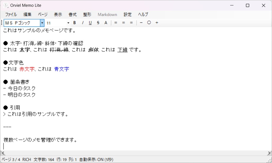The image size is (272, 163).
Task: Click the ページ 3 / 4 status entry
Action: [x=11, y=159]
